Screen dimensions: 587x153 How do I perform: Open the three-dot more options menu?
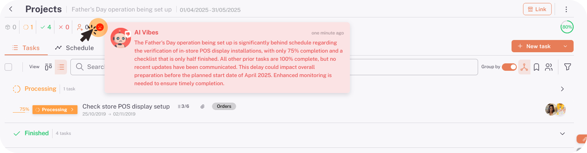coord(566,9)
